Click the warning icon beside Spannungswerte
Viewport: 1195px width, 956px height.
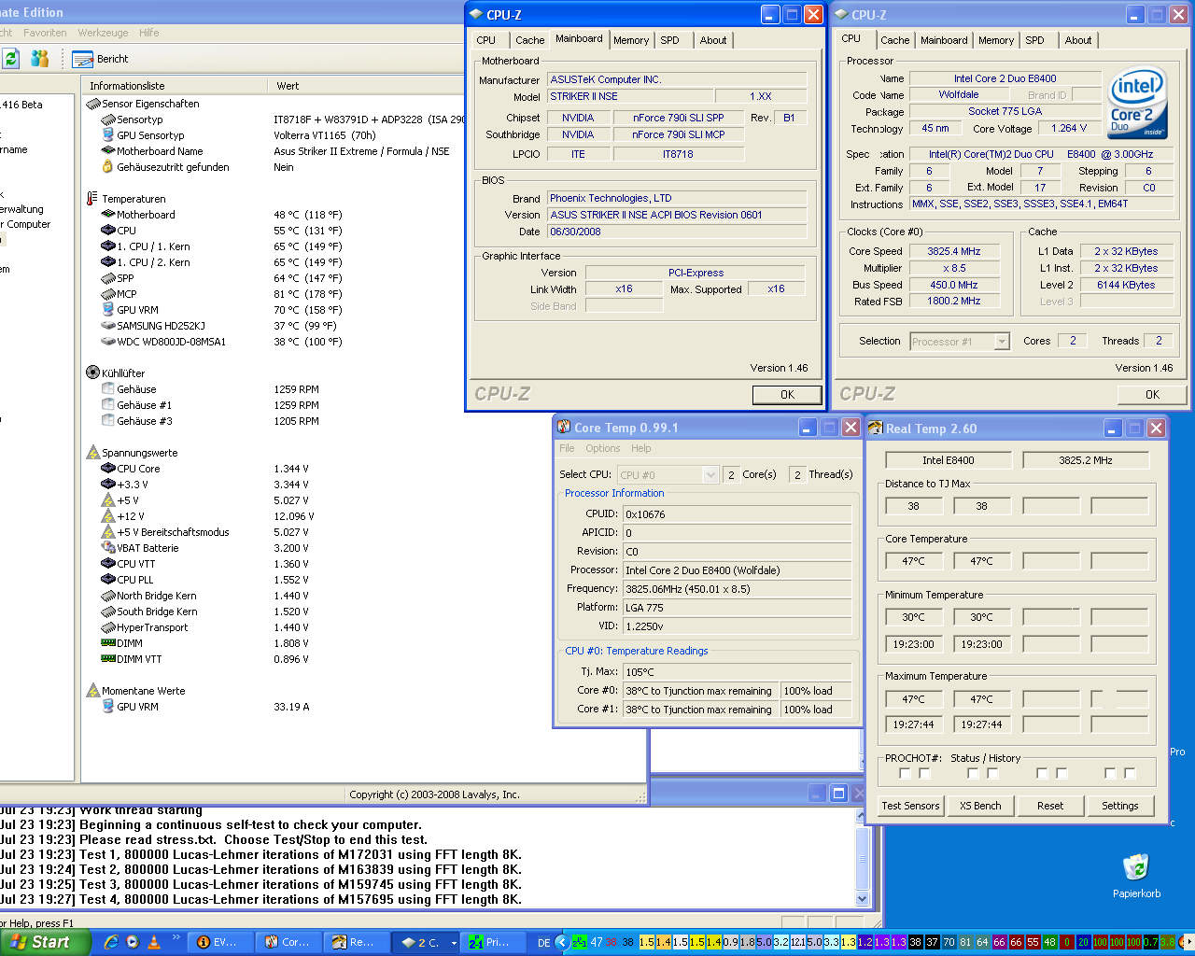(x=92, y=453)
